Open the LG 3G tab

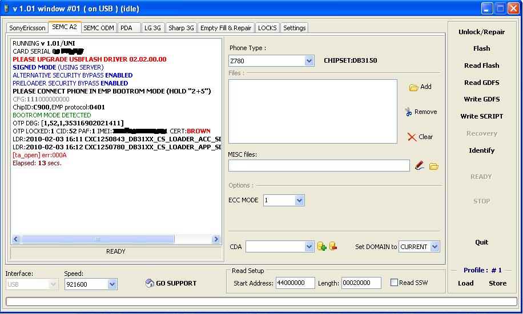[152, 28]
